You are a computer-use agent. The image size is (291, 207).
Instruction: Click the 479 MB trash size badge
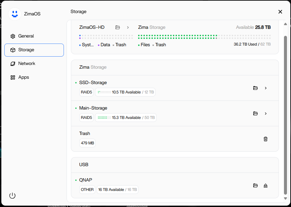click(87, 143)
